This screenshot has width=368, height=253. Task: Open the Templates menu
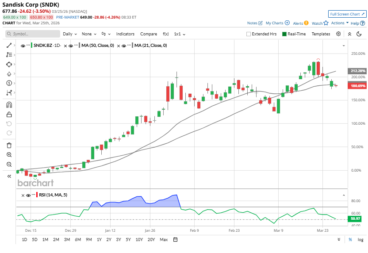click(x=321, y=34)
